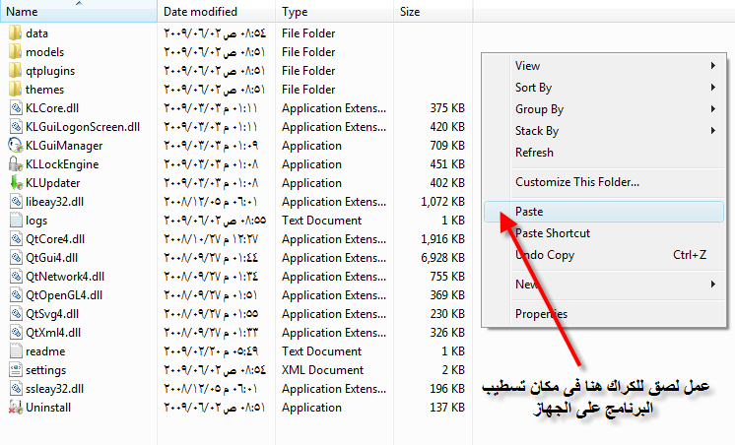Click the QtXml4.dll file icon

coord(16,333)
